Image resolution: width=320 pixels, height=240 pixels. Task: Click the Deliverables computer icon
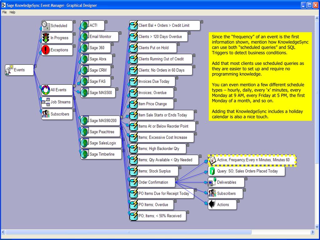(x=212, y=182)
